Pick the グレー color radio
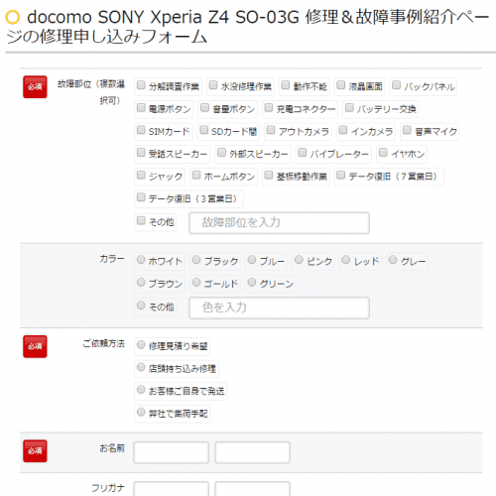The width and height of the screenshot is (496, 496). pos(393,260)
